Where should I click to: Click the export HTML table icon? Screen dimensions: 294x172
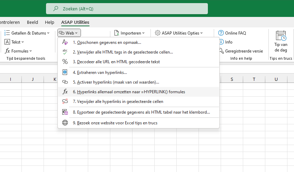tap(65, 112)
